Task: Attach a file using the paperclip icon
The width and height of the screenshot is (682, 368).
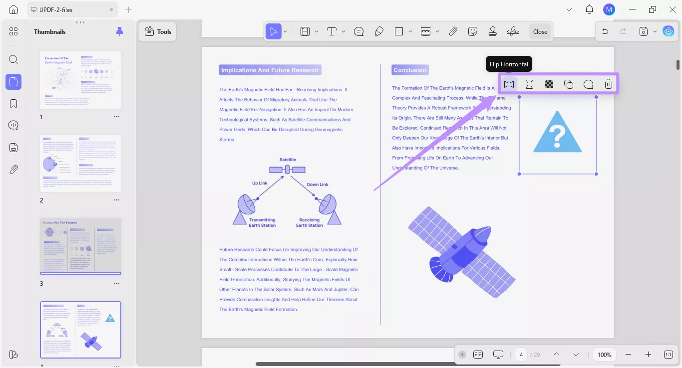Action: coord(453,31)
